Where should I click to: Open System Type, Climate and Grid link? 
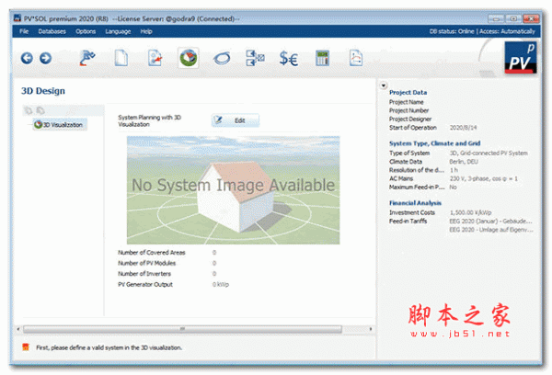click(434, 143)
